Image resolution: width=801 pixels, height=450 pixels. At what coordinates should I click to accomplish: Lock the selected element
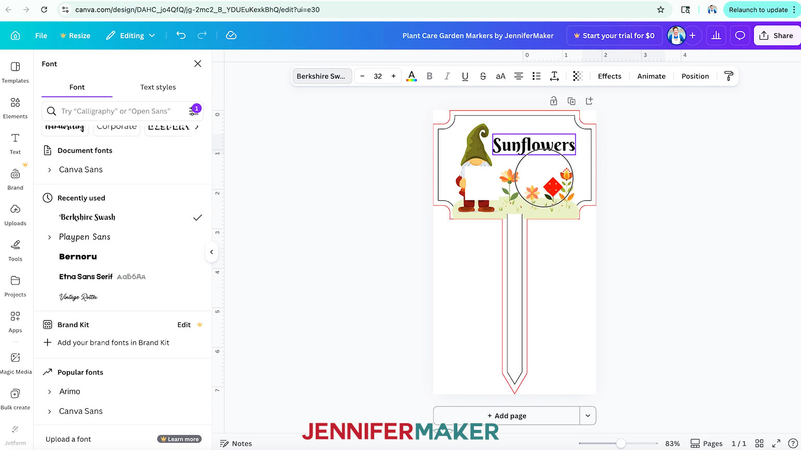point(553,101)
